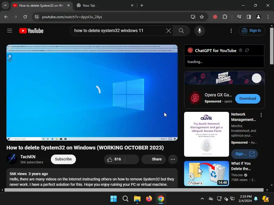Go back in Chrome
Image resolution: width=274 pixels, height=205 pixels.
[6, 17]
